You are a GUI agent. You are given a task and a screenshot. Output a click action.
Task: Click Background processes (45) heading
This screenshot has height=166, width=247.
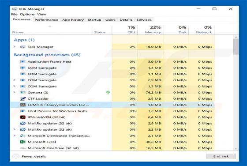click(x=47, y=55)
